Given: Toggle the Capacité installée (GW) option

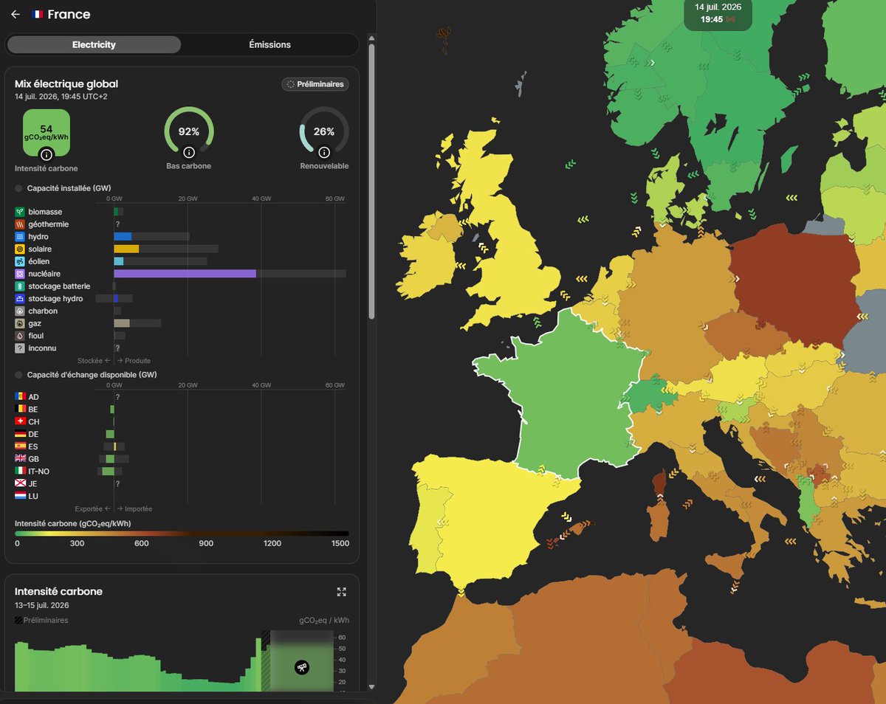Looking at the screenshot, I should tap(19, 188).
